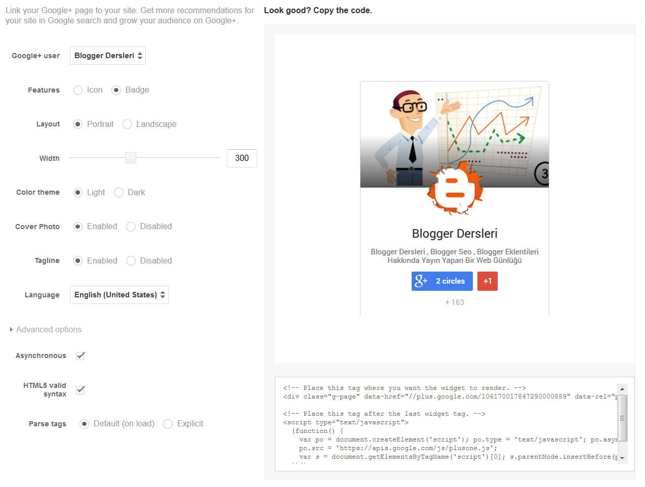Choose Landscape layout

pyautogui.click(x=127, y=124)
